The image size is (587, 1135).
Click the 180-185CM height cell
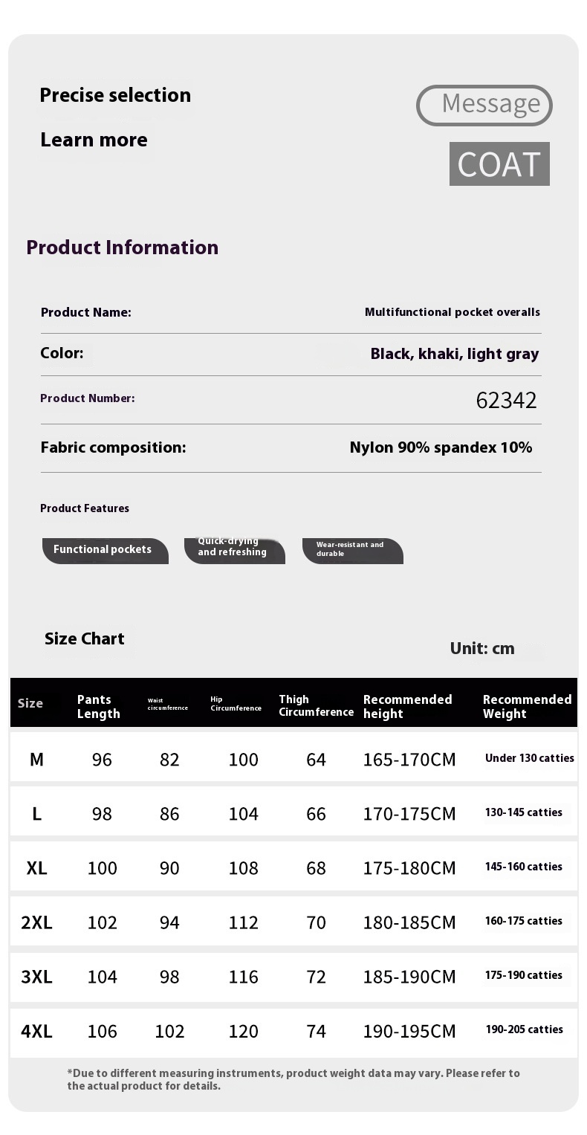pos(409,922)
